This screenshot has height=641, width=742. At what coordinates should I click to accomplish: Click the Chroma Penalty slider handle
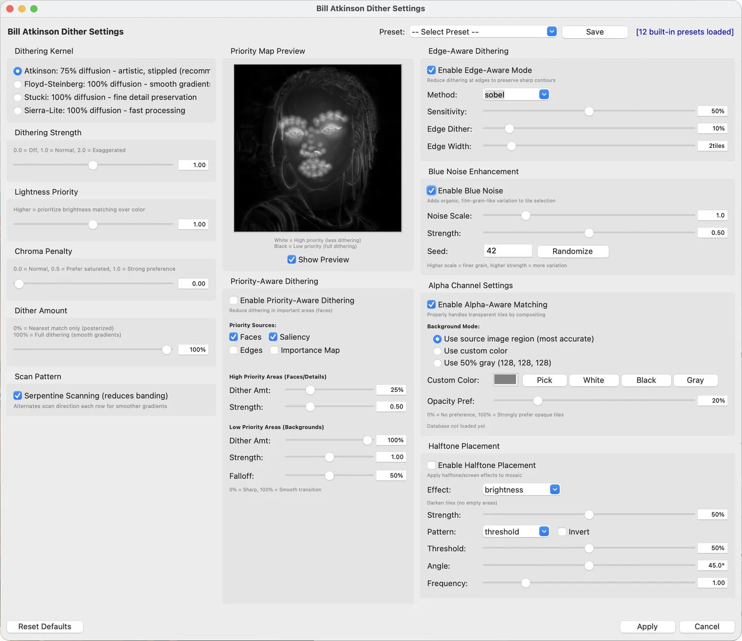click(x=19, y=284)
